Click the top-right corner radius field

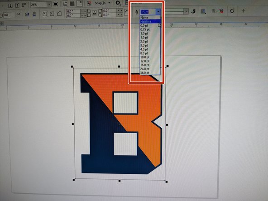[110, 10]
